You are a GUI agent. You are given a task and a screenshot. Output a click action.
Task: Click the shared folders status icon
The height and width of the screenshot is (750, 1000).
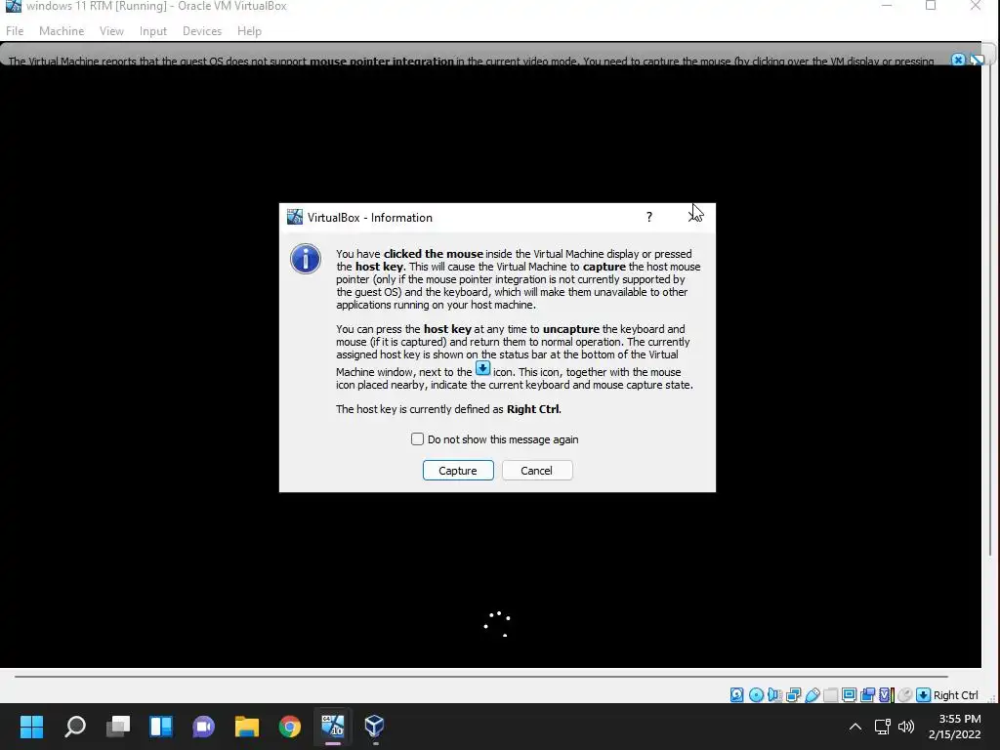pyautogui.click(x=830, y=695)
